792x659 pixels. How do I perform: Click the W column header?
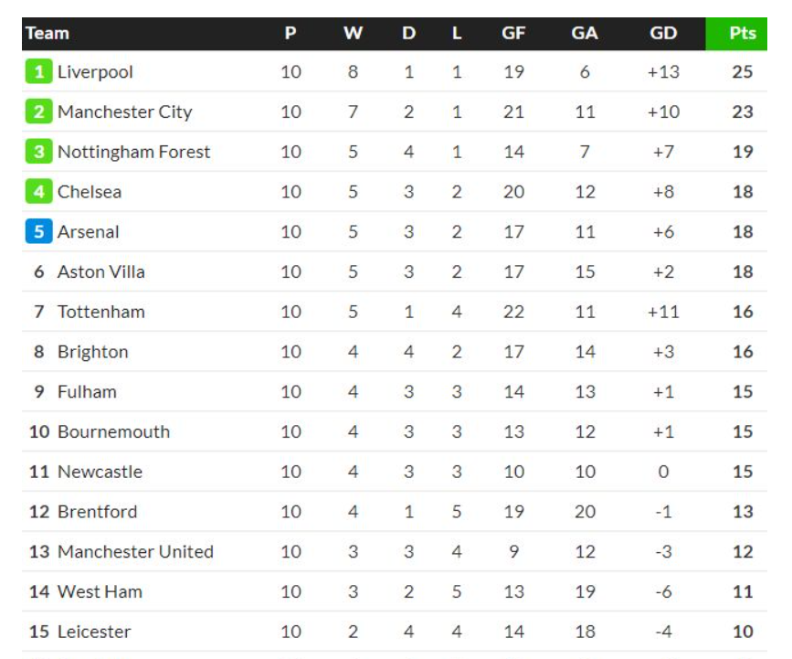[x=354, y=33]
